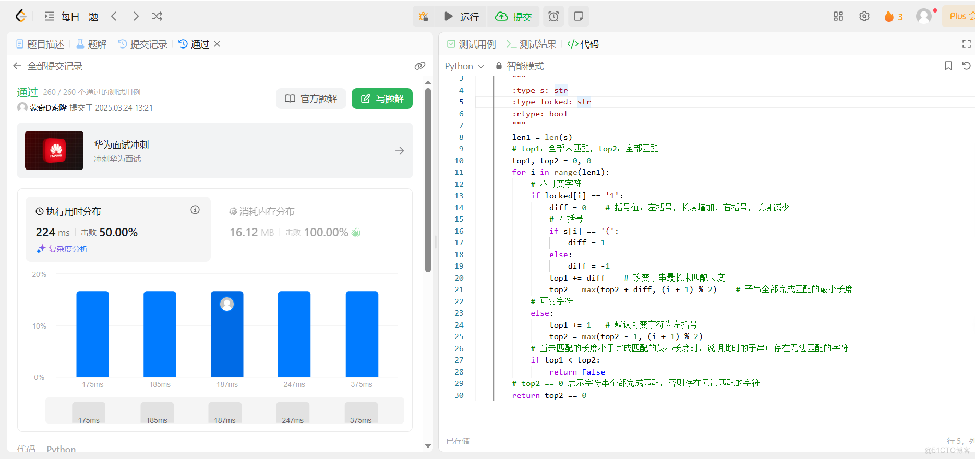Close the 通过 tab
Image resolution: width=975 pixels, height=459 pixels.
tap(217, 44)
